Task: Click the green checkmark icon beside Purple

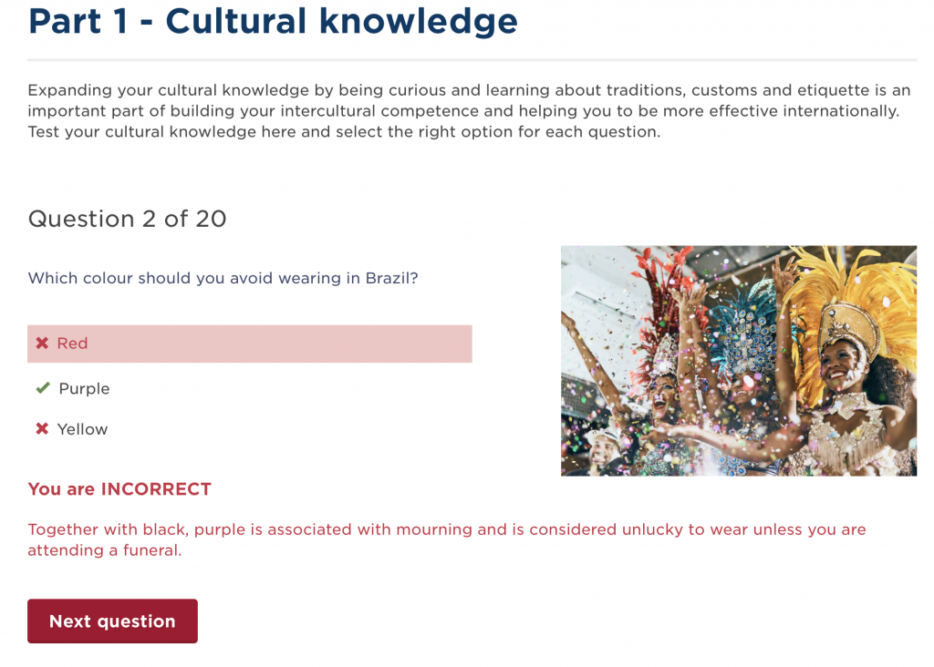Action: click(x=42, y=388)
